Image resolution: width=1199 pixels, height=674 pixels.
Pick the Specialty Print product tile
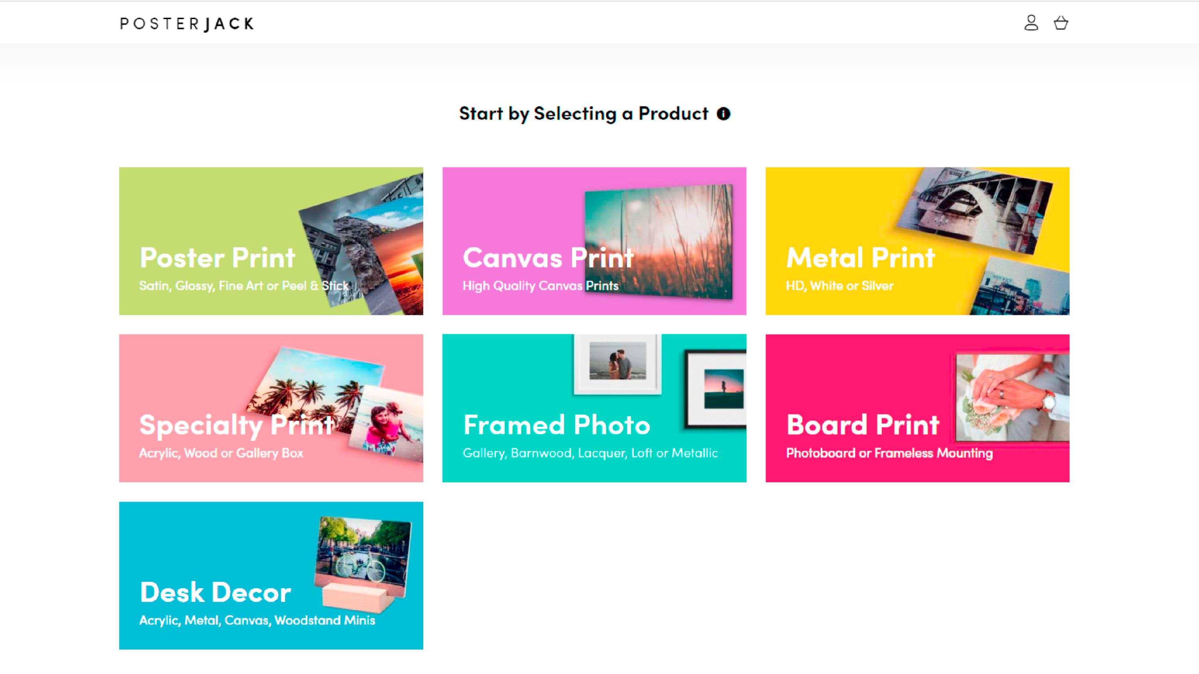pyautogui.click(x=271, y=408)
